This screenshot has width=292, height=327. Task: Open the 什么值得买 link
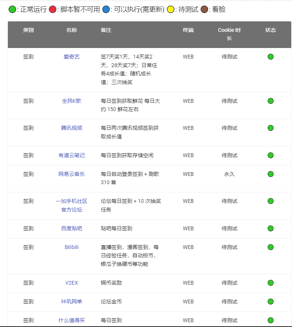72,320
